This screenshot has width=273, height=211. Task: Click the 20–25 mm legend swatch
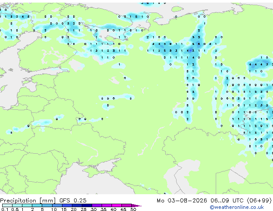click(x=77, y=205)
